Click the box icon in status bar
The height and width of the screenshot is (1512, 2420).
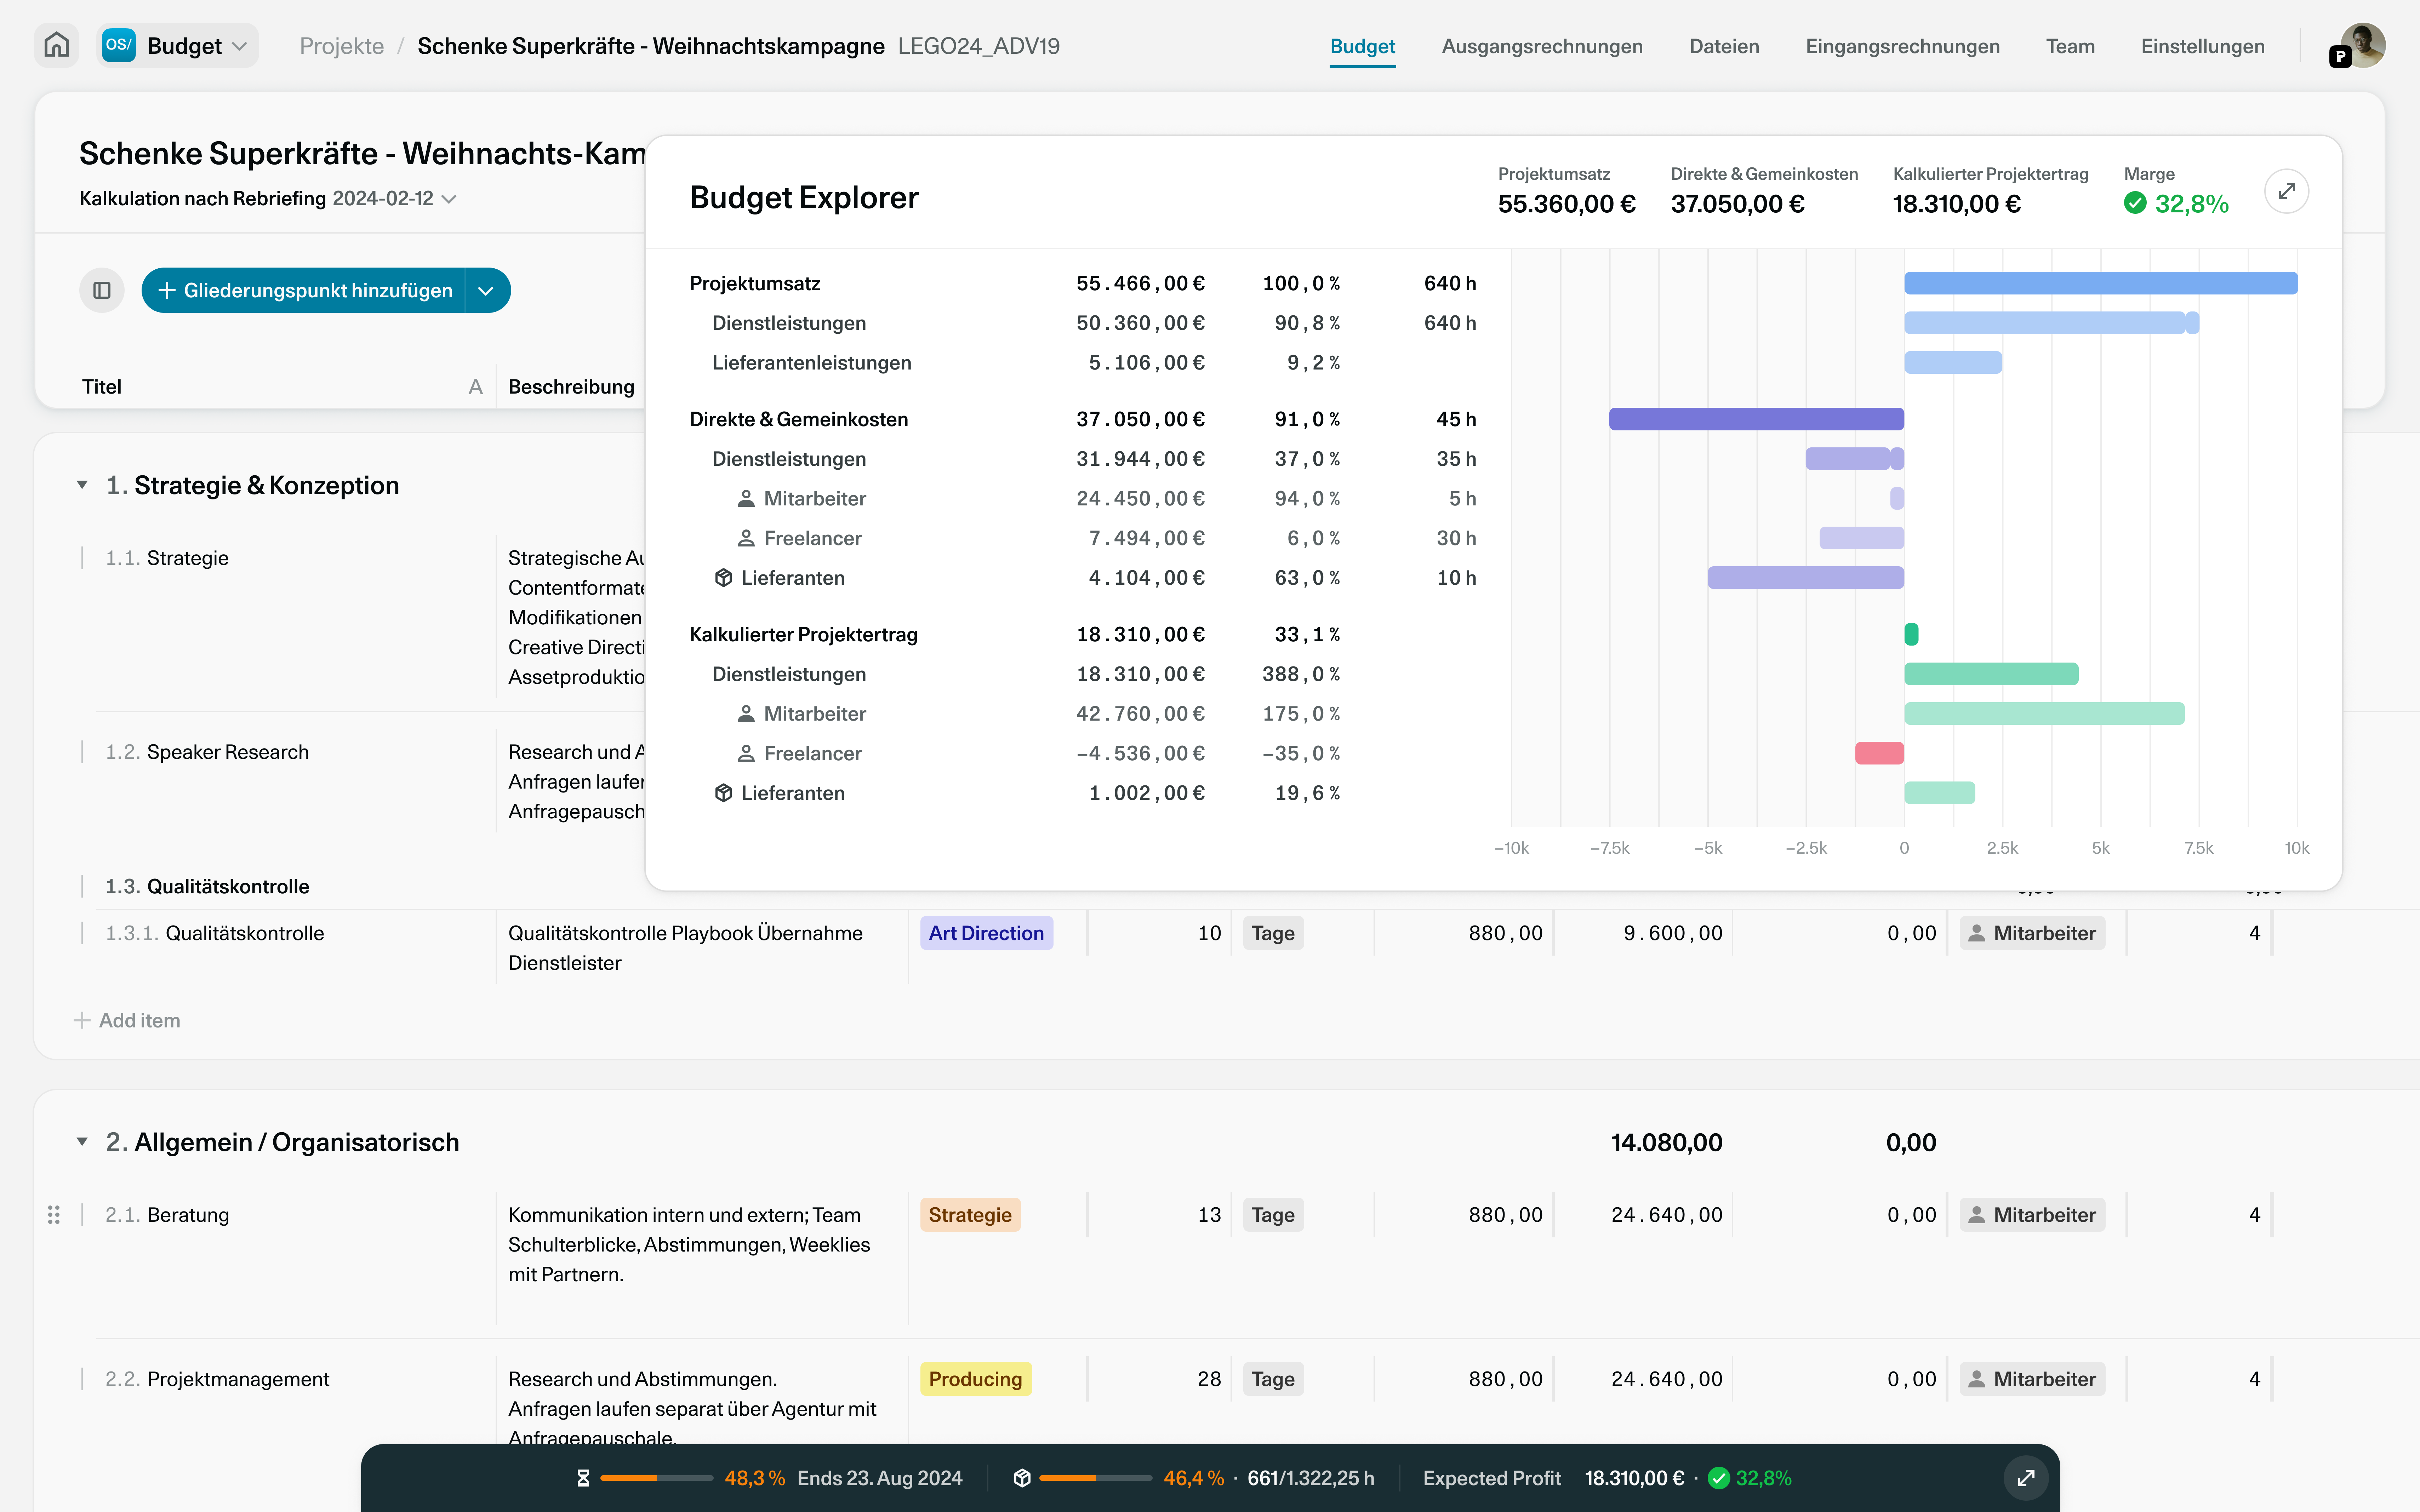point(1022,1478)
